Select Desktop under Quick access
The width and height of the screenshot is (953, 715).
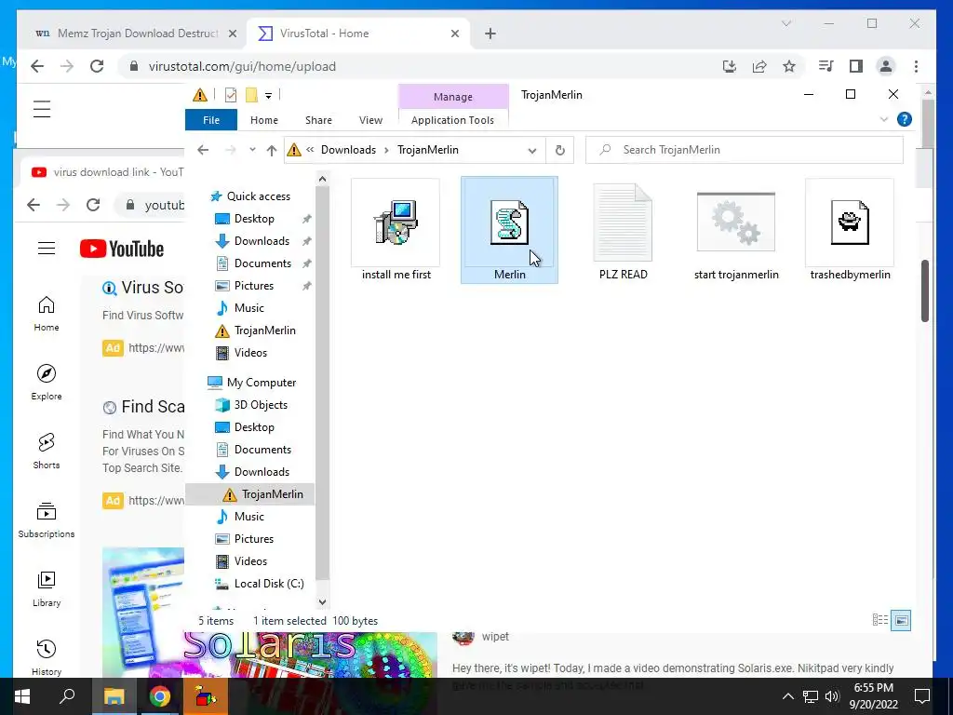coord(254,218)
